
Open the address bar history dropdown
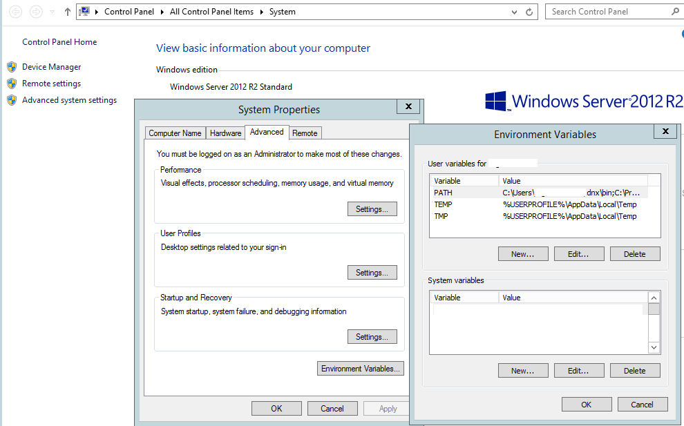[x=514, y=12]
